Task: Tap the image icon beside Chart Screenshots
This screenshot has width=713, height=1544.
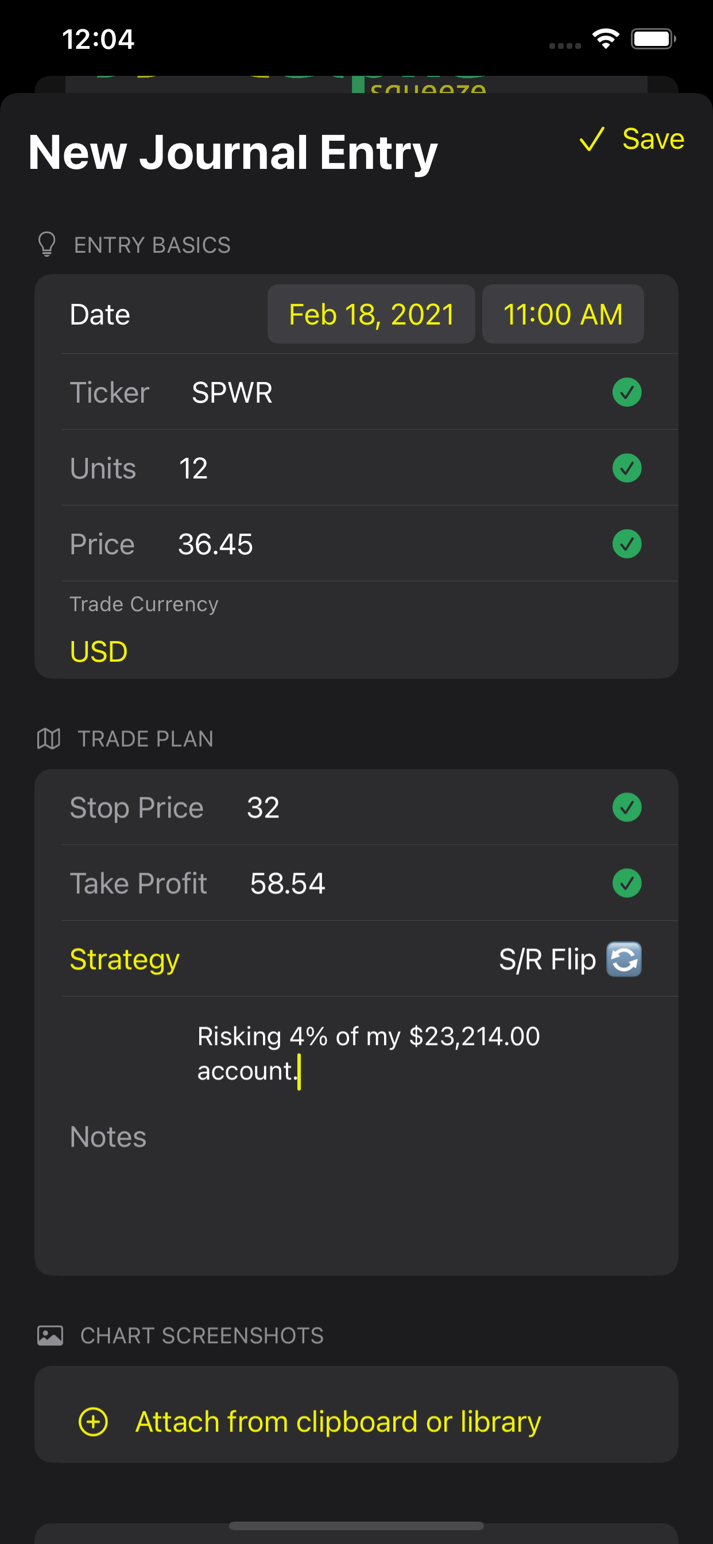Action: [x=50, y=1335]
